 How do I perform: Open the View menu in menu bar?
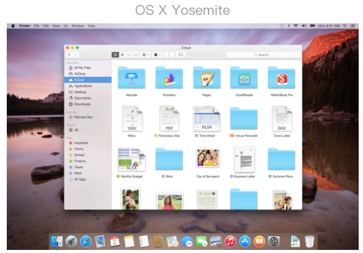pyautogui.click(x=56, y=26)
